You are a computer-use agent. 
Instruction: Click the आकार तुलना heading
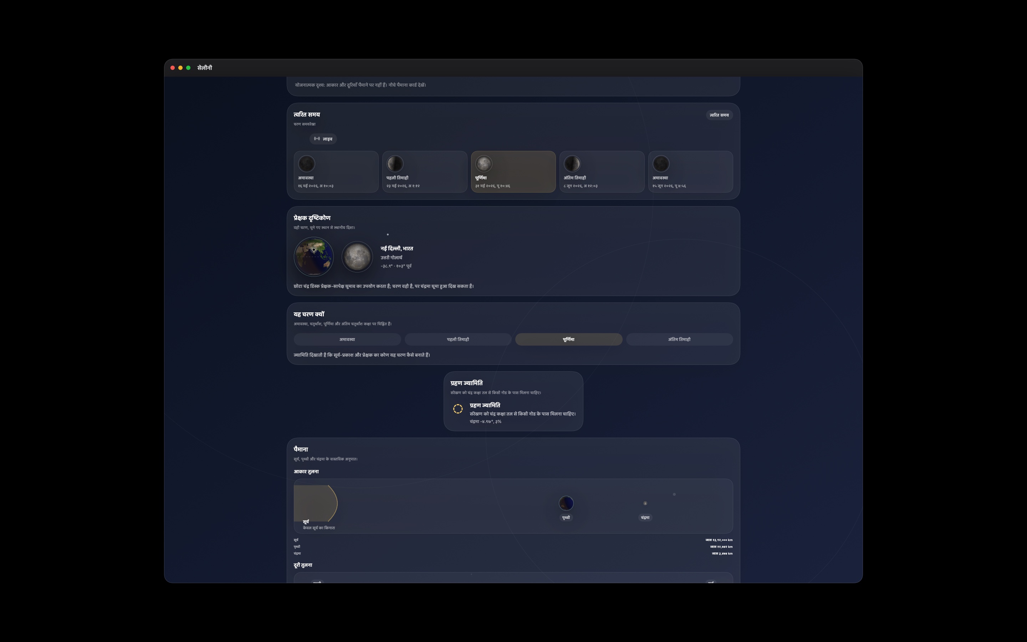coord(306,472)
